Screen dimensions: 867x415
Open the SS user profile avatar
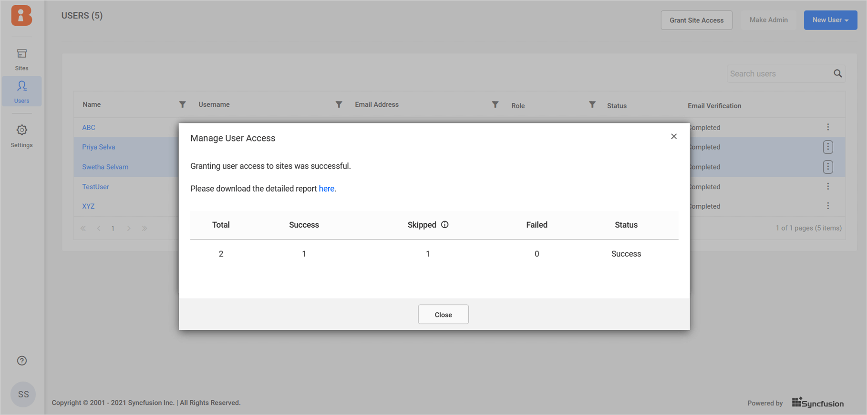pyautogui.click(x=23, y=394)
